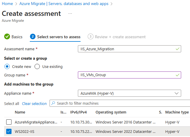Image resolution: width=190 pixels, height=137 pixels.
Task: Click the Clear selection link
Action: pyautogui.click(x=34, y=103)
